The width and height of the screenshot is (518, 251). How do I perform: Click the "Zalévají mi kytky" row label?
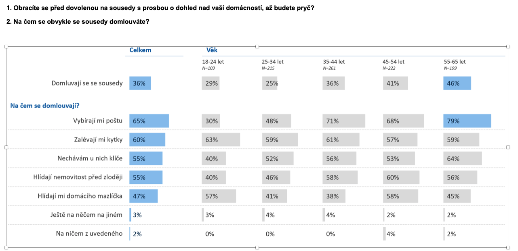pyautogui.click(x=98, y=139)
